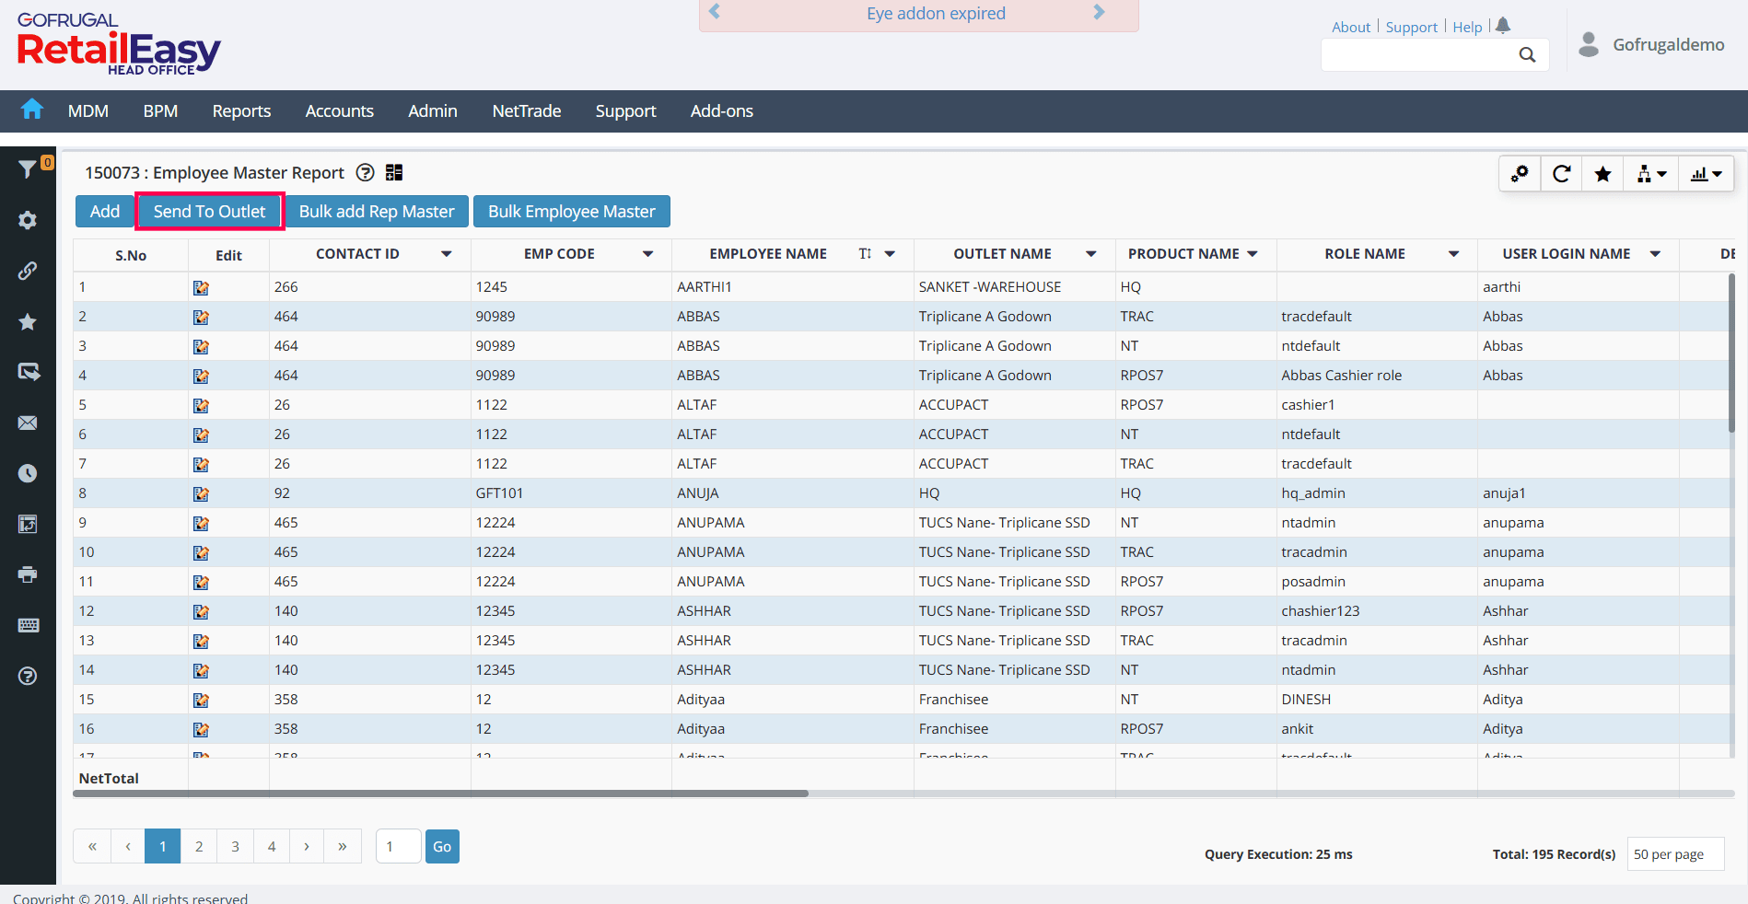Click the search magnifier icon
1748x904 pixels.
[1527, 55]
